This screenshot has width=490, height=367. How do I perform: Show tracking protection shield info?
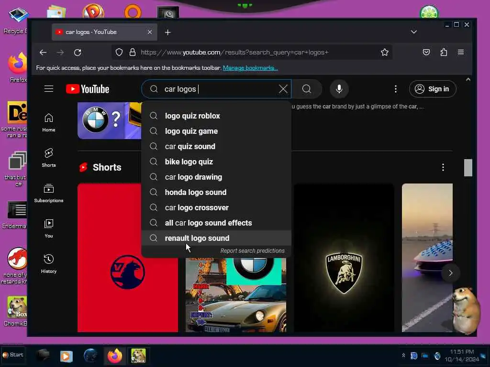click(119, 53)
